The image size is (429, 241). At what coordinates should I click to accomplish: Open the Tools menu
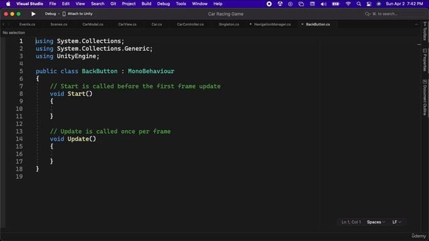click(x=181, y=4)
